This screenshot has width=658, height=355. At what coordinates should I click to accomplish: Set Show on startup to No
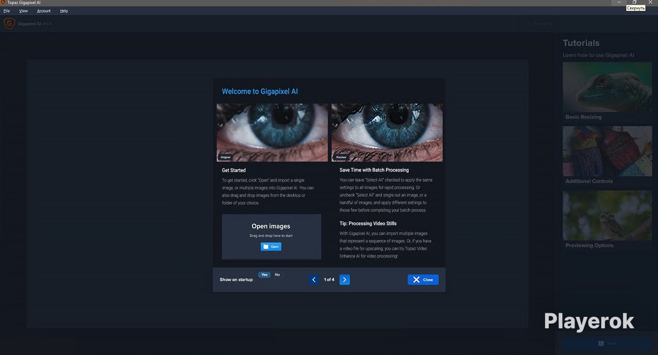[x=277, y=275]
